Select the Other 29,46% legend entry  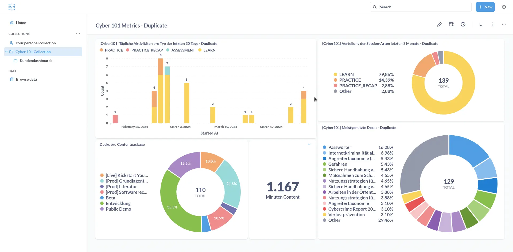tap(358, 220)
